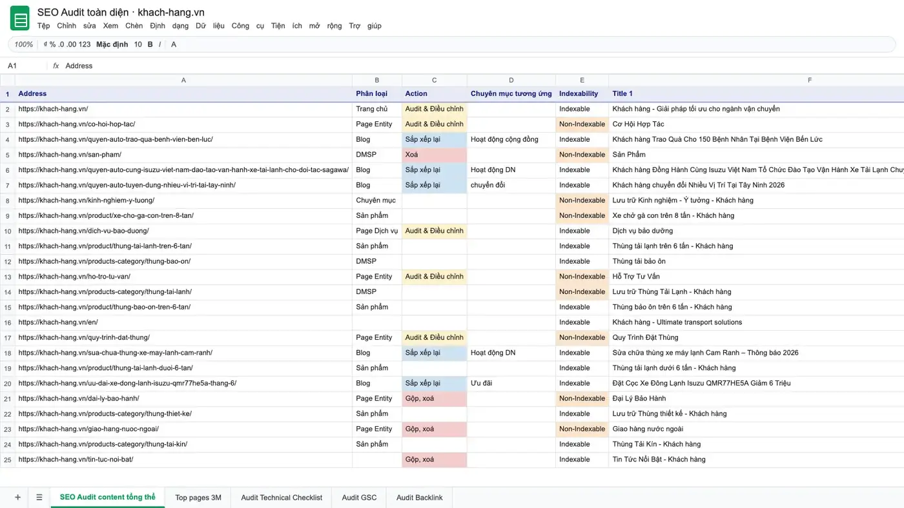Open the Công cụ menu
Screen dimensions: 904x508
coord(248,26)
